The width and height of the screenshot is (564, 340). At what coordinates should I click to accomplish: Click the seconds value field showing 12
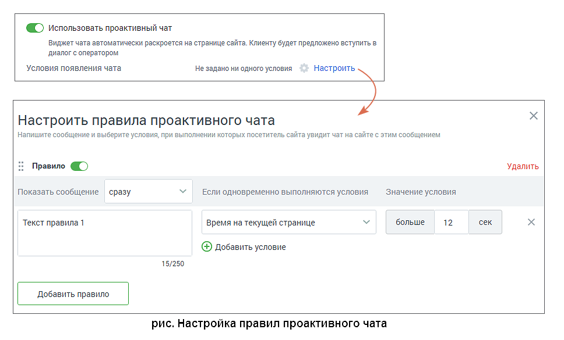[452, 223]
